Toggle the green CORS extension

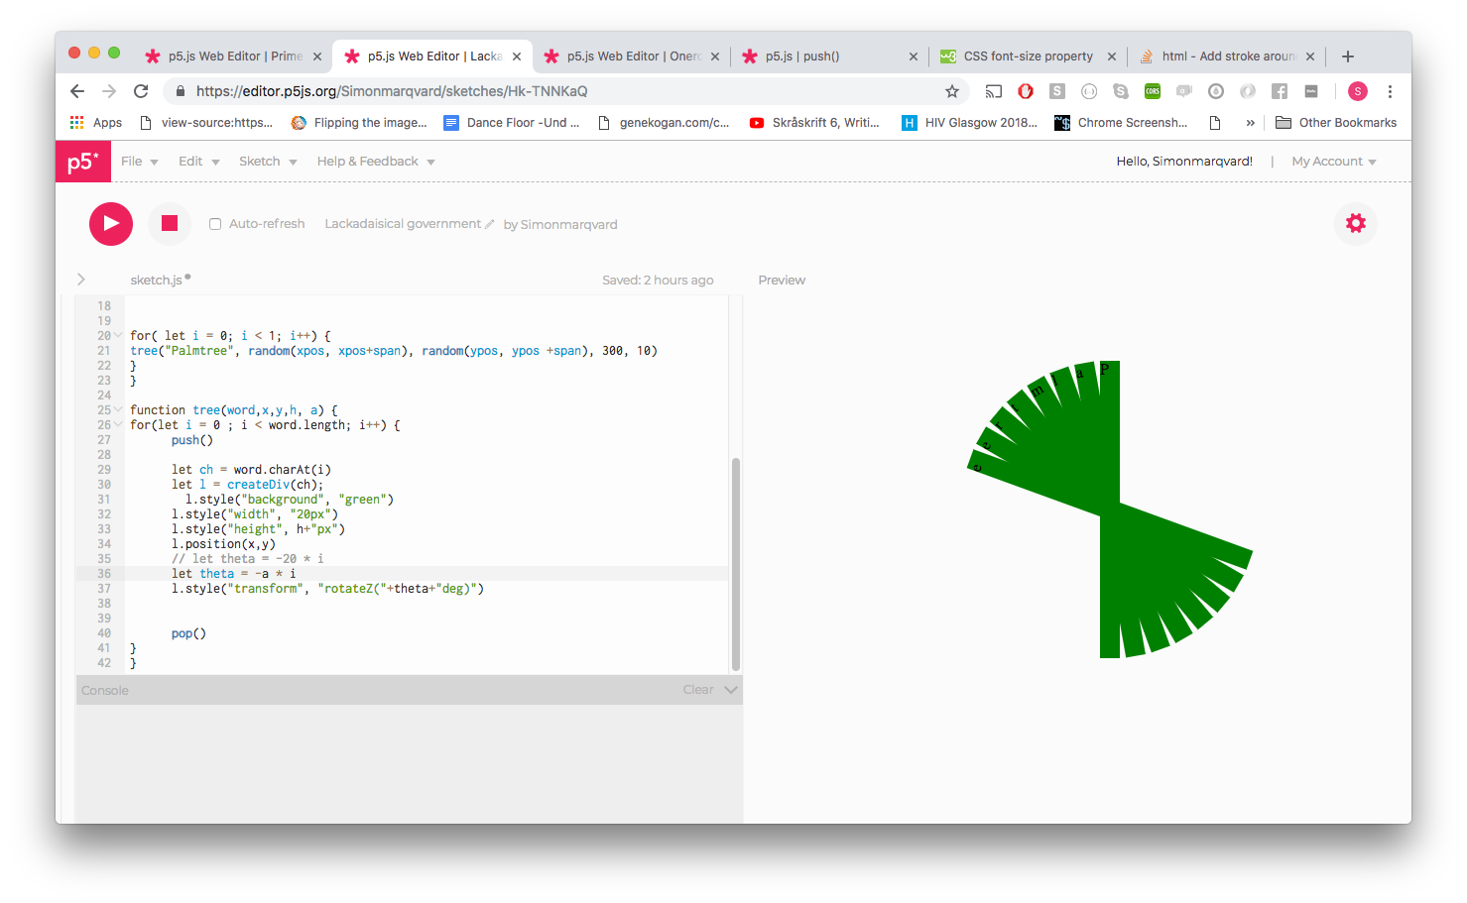point(1153,91)
